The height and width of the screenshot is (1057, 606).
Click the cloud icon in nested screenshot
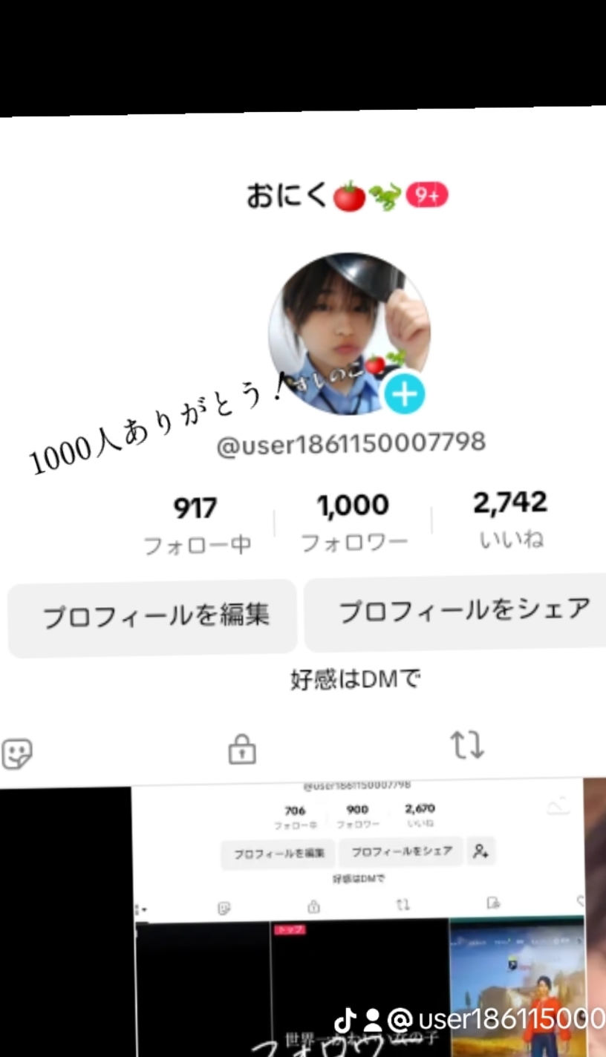tap(558, 806)
